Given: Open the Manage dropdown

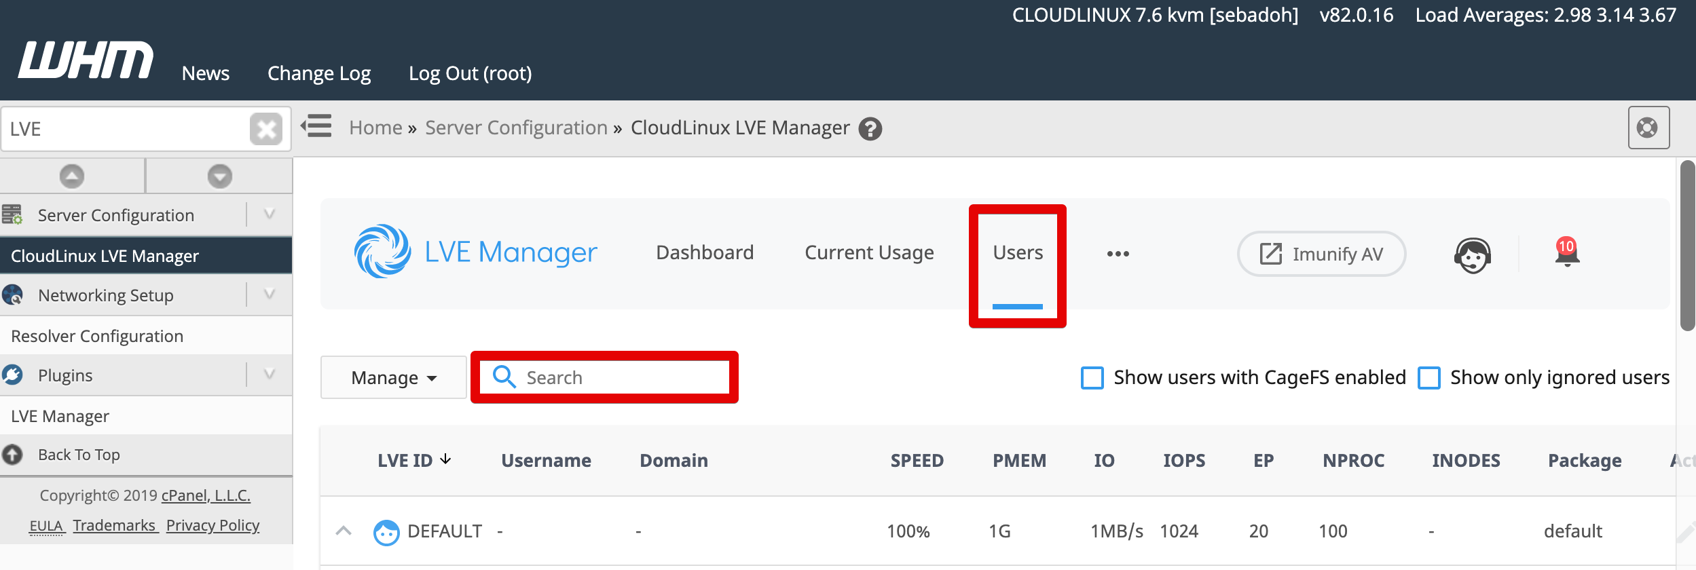Looking at the screenshot, I should pos(393,377).
